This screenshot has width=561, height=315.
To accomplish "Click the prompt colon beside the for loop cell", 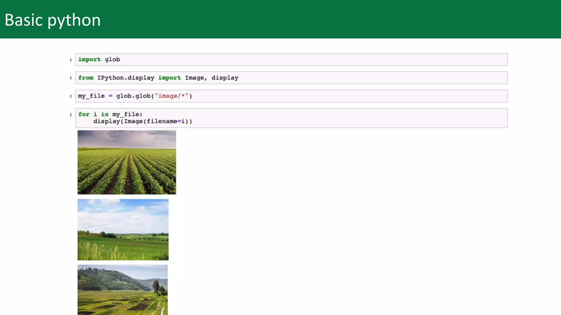I will pos(71,115).
